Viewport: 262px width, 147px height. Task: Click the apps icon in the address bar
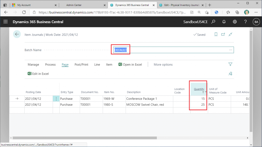coord(192,12)
